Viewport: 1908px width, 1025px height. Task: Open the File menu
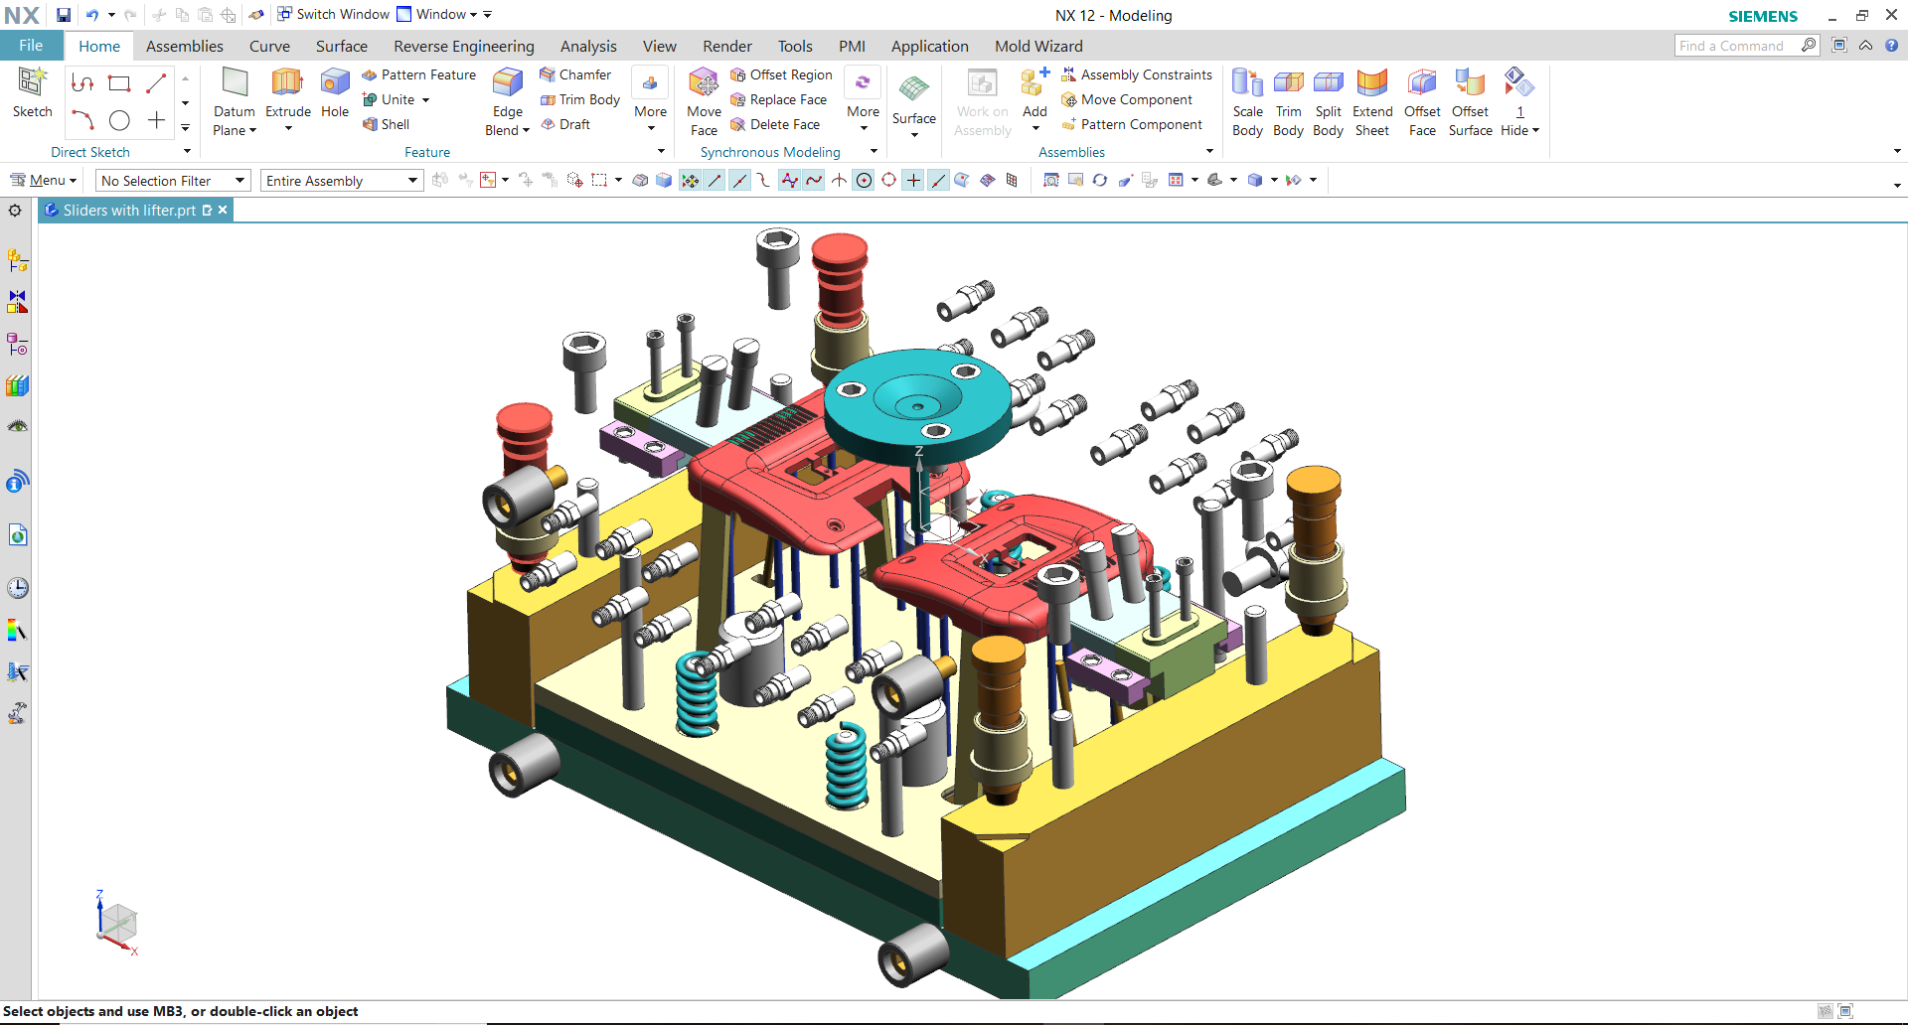pyautogui.click(x=31, y=46)
